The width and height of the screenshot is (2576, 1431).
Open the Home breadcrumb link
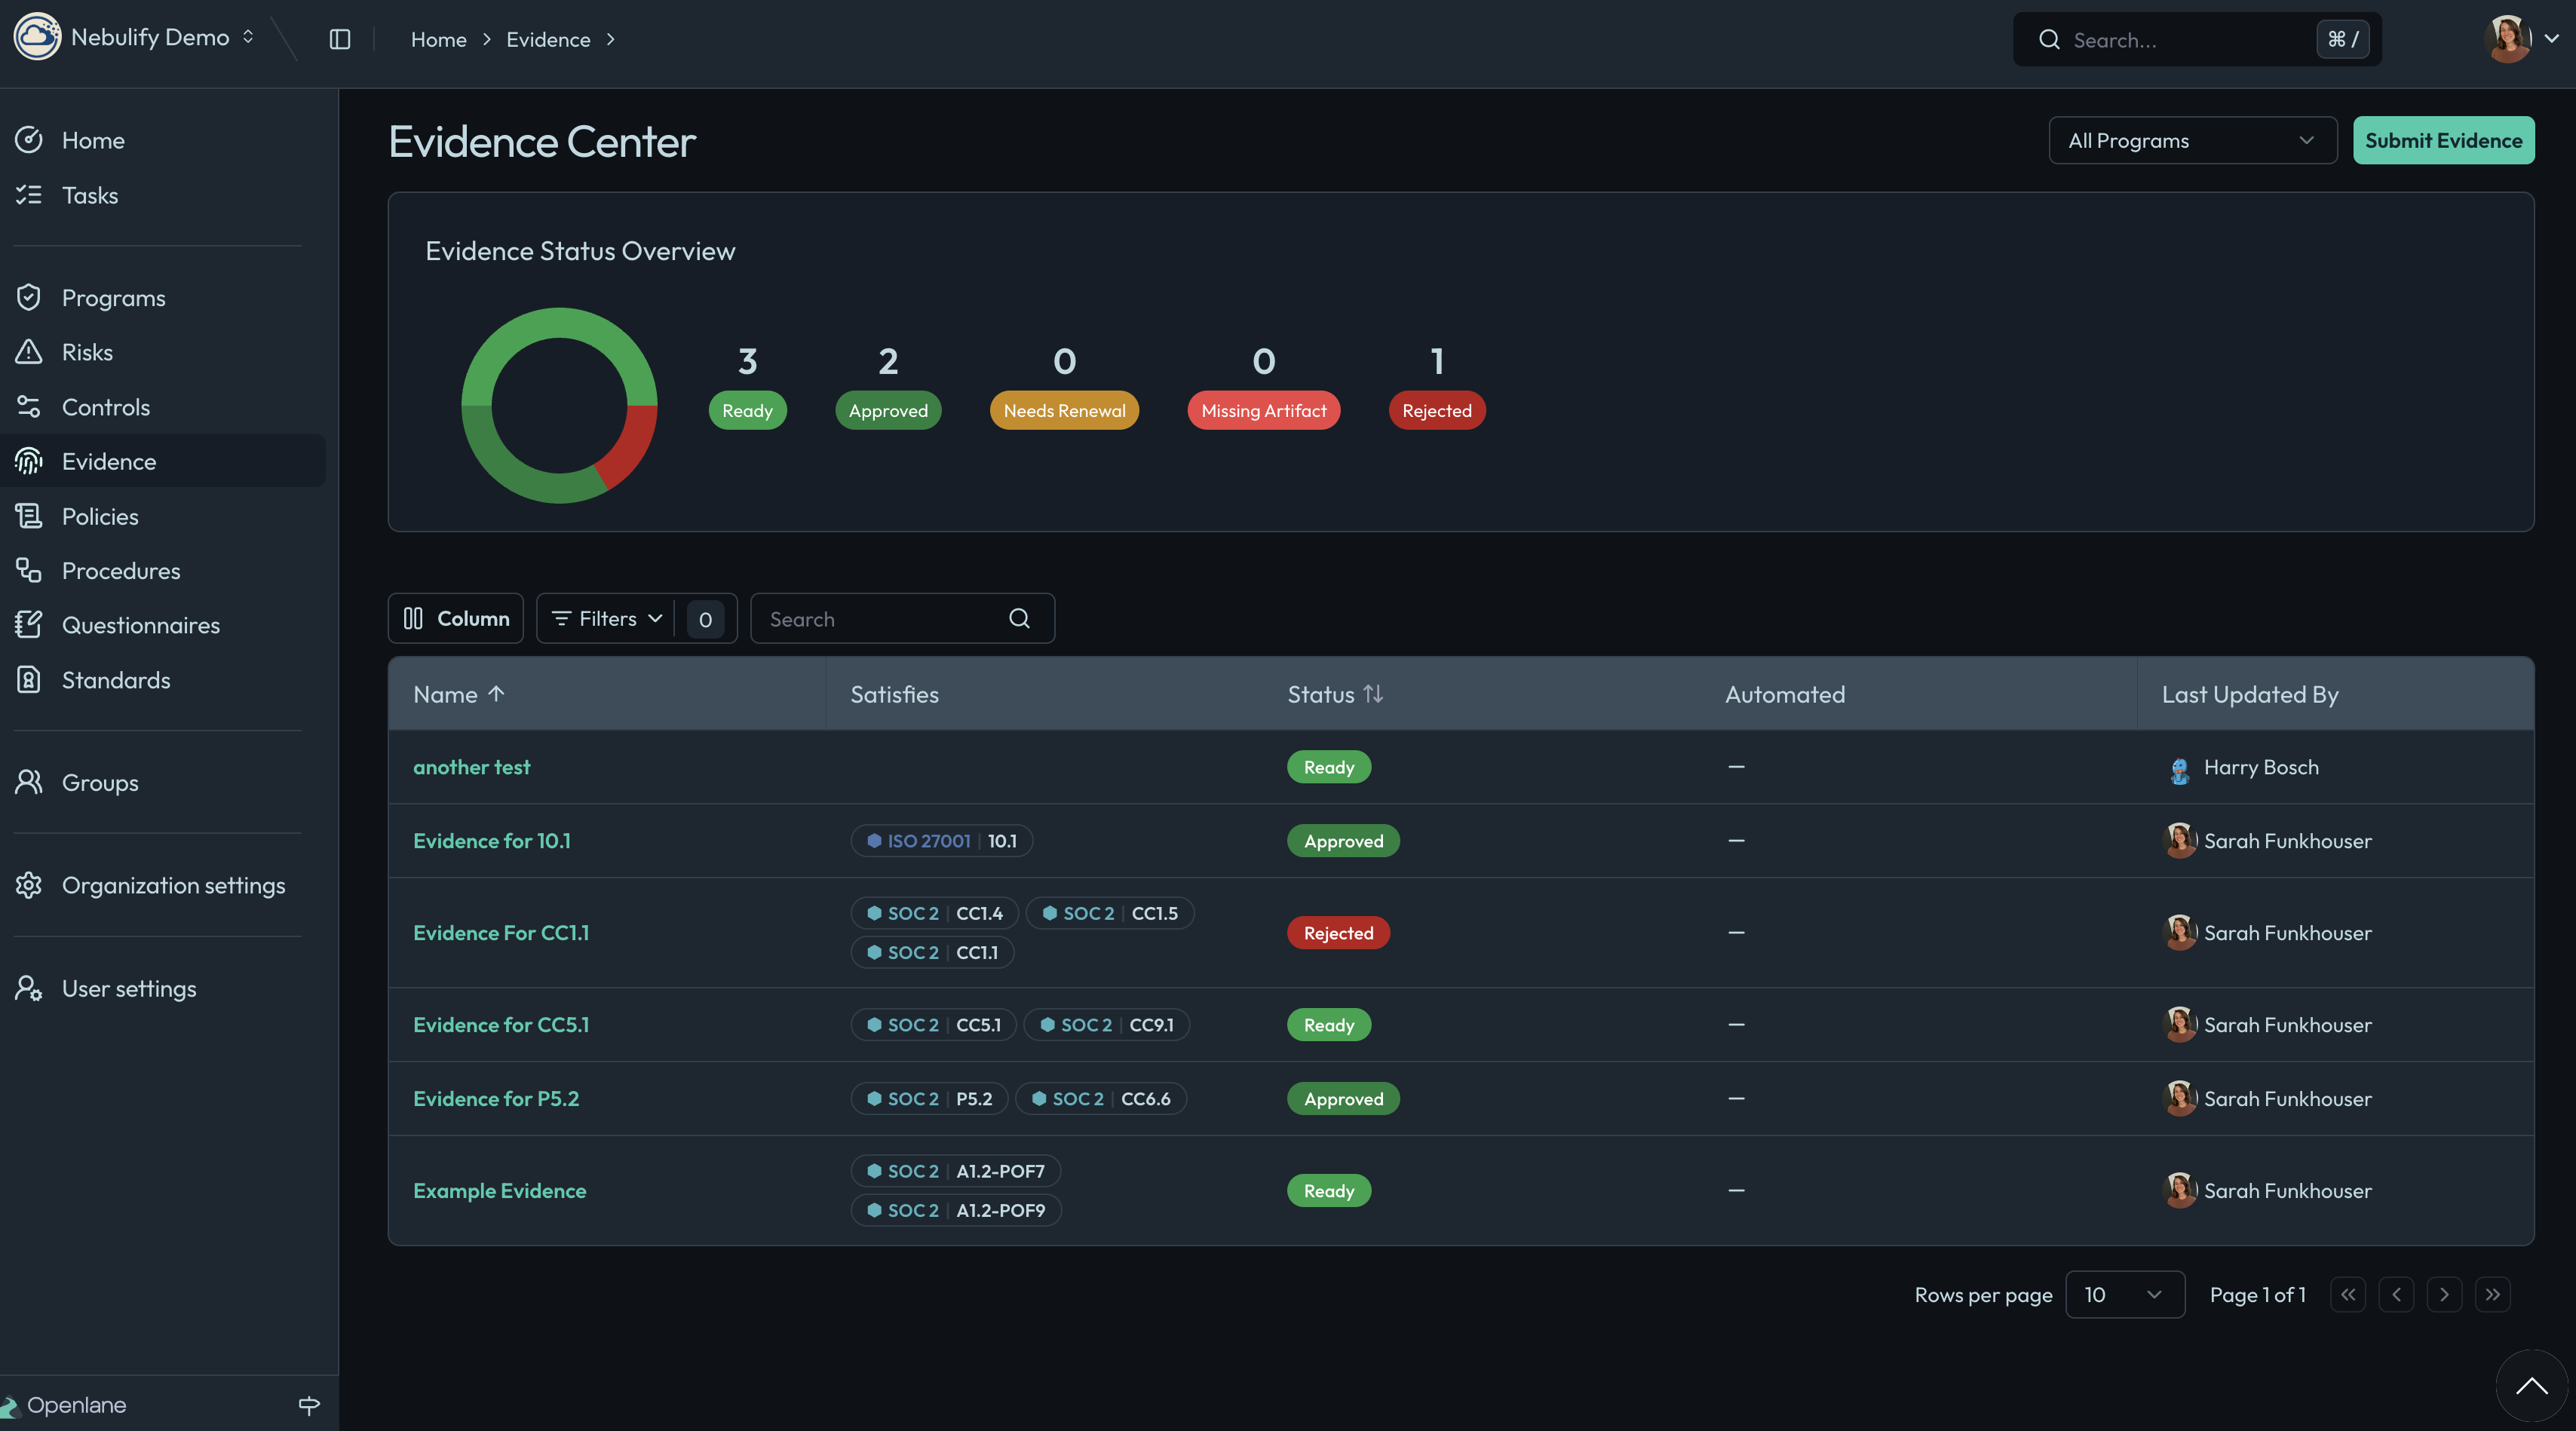tap(439, 39)
